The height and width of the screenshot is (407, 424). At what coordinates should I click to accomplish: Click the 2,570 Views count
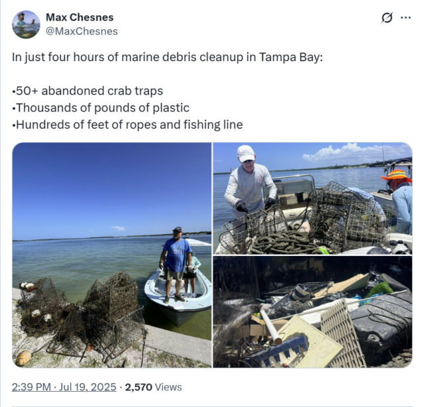pos(153,387)
